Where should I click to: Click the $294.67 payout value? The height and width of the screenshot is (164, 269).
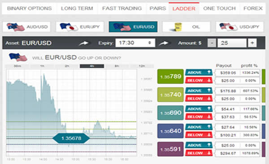228,153
